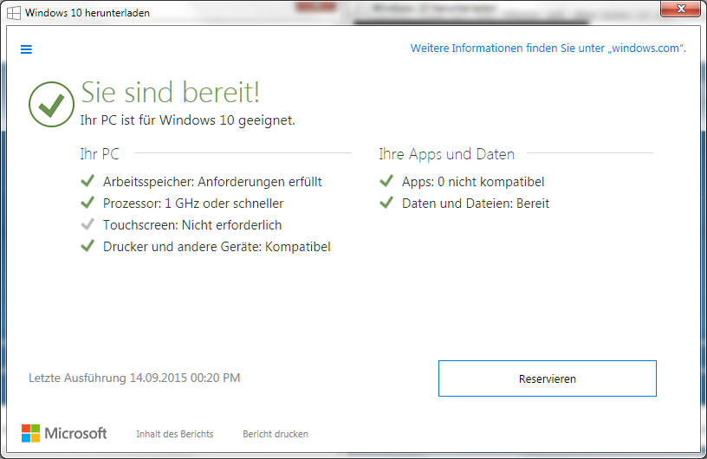Open the hamburger menu
Image resolution: width=707 pixels, height=459 pixels.
[x=26, y=49]
